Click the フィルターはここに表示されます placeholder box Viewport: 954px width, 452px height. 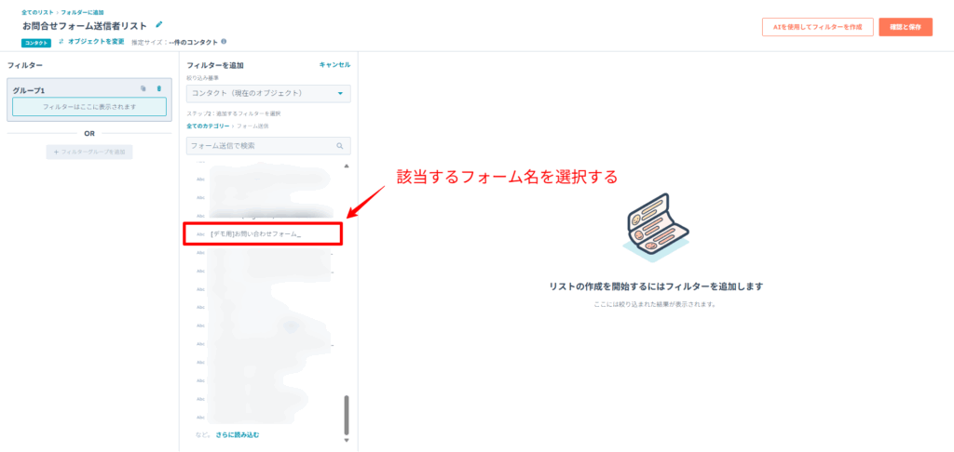click(89, 106)
